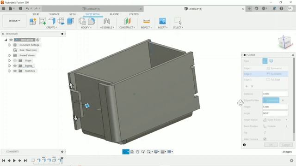Select the first Flange Type button
This screenshot has width=296, height=166.
click(x=265, y=61)
